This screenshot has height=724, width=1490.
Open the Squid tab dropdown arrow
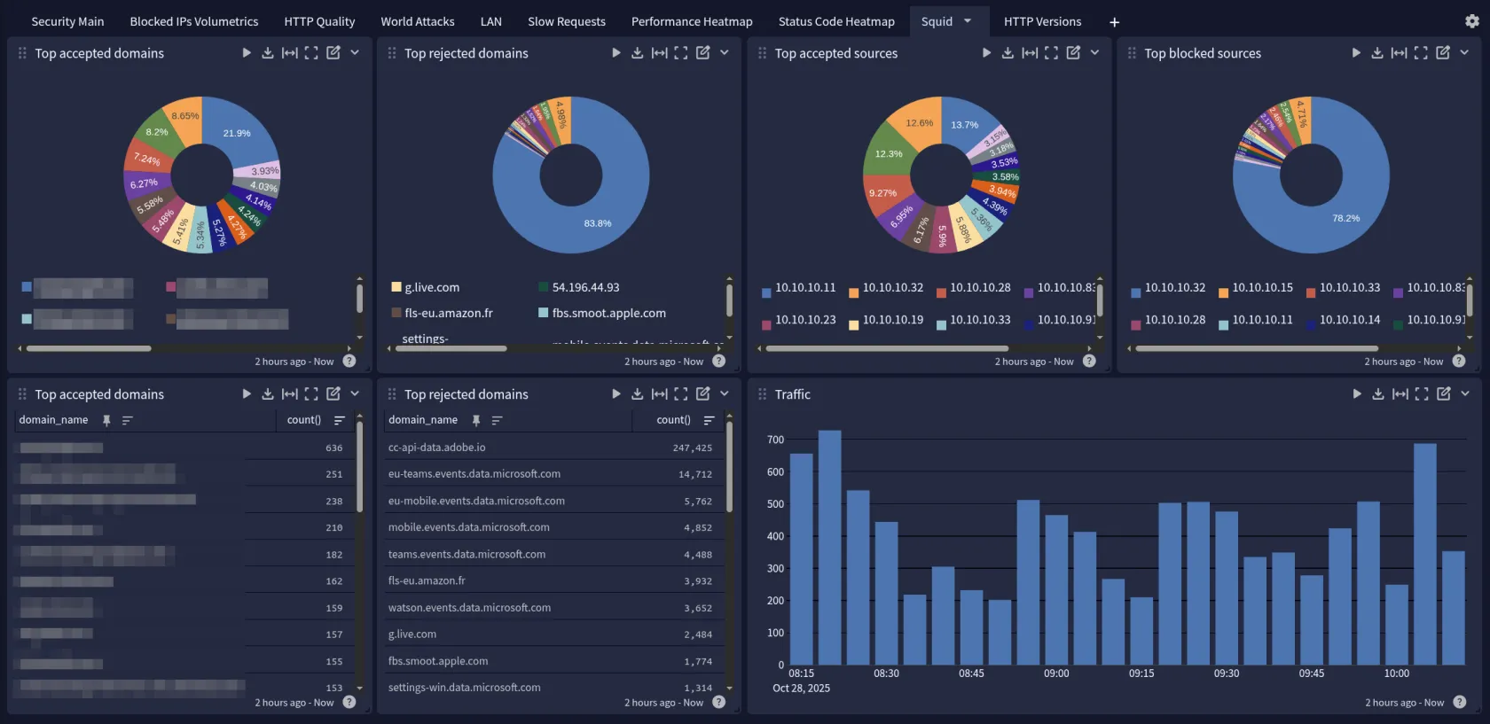968,21
